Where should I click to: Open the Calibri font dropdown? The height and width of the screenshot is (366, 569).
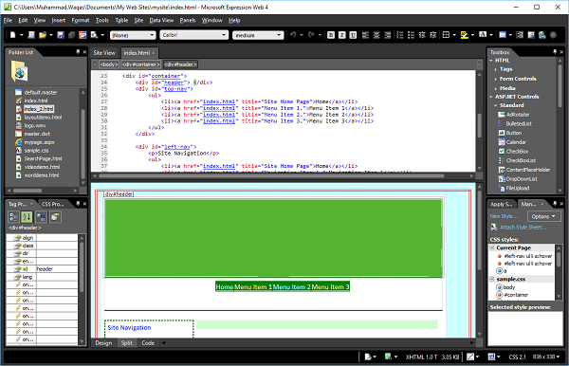(194, 35)
